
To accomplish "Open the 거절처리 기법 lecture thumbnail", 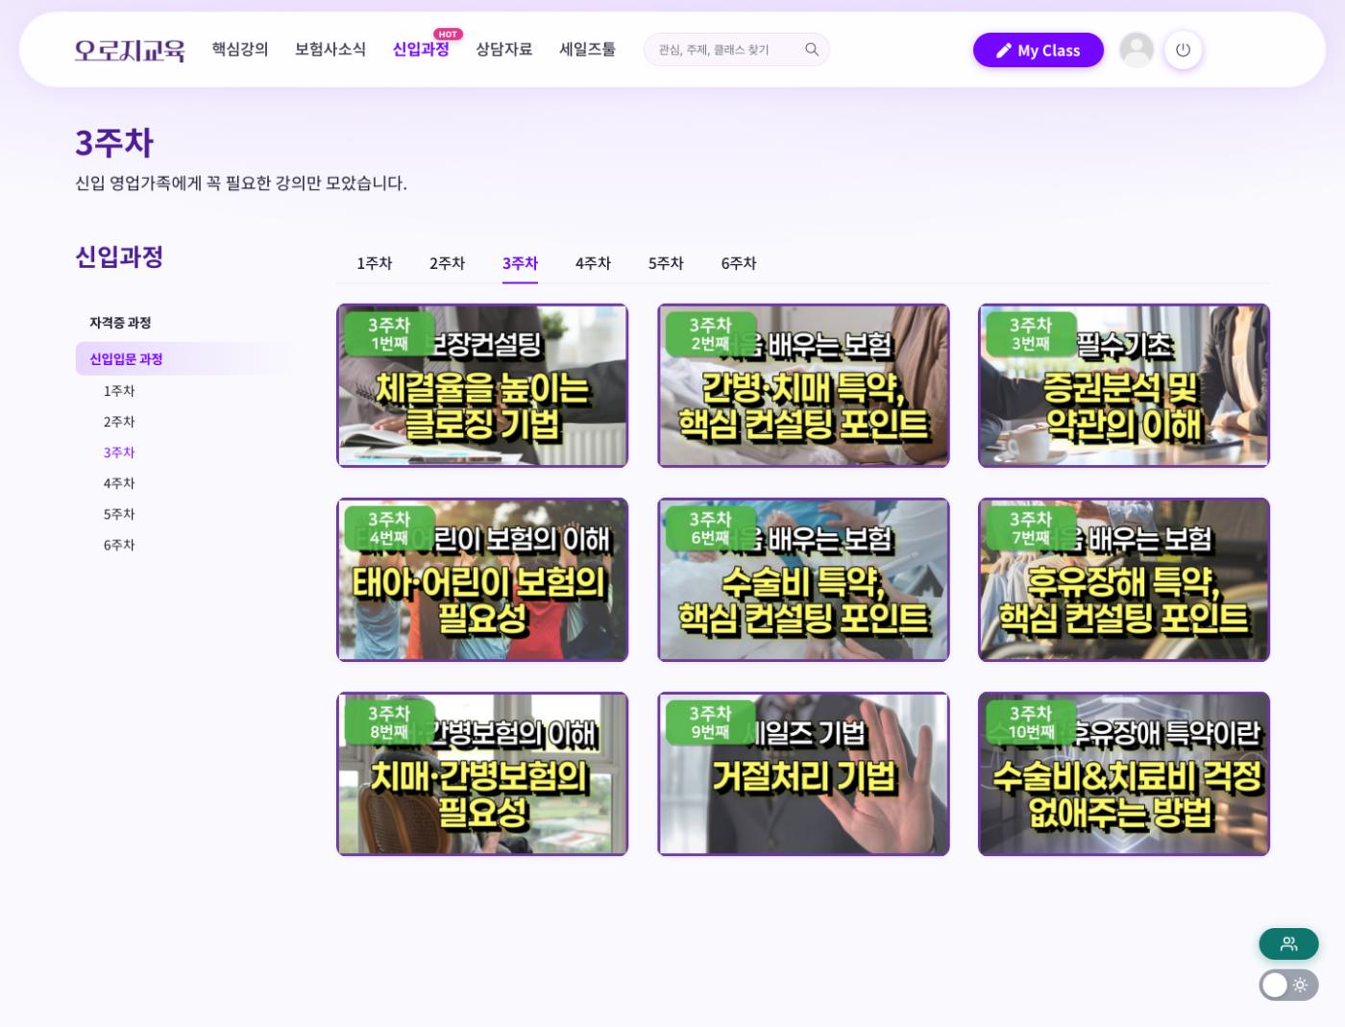I will click(x=803, y=774).
